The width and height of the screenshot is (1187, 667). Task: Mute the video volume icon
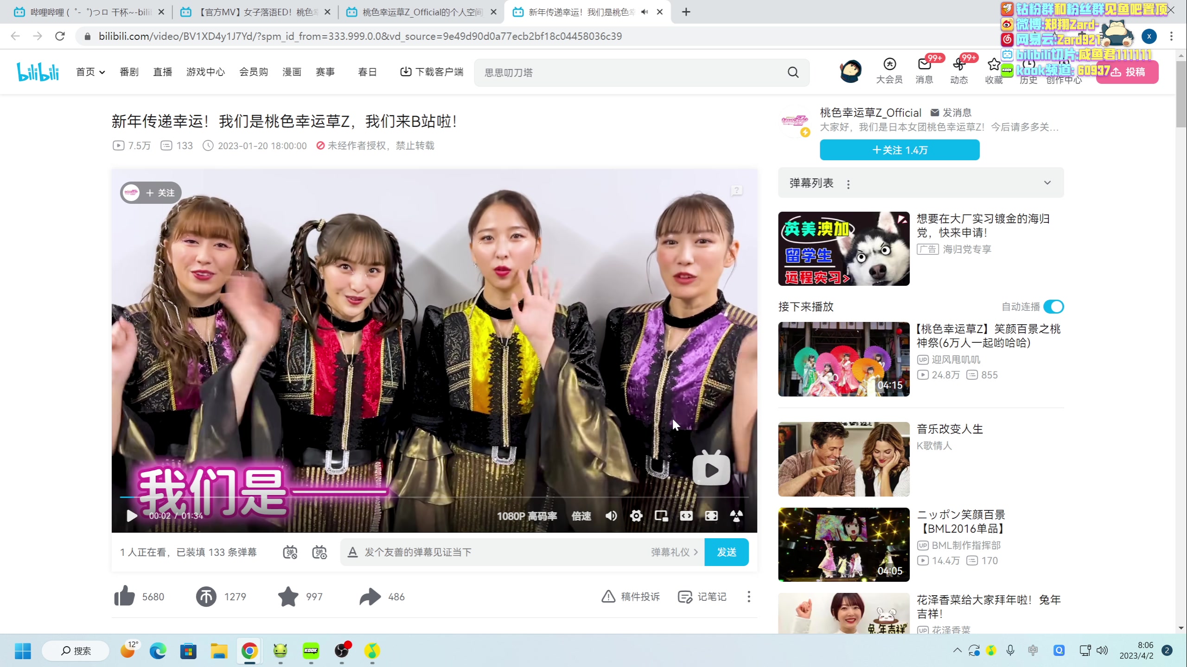611,516
